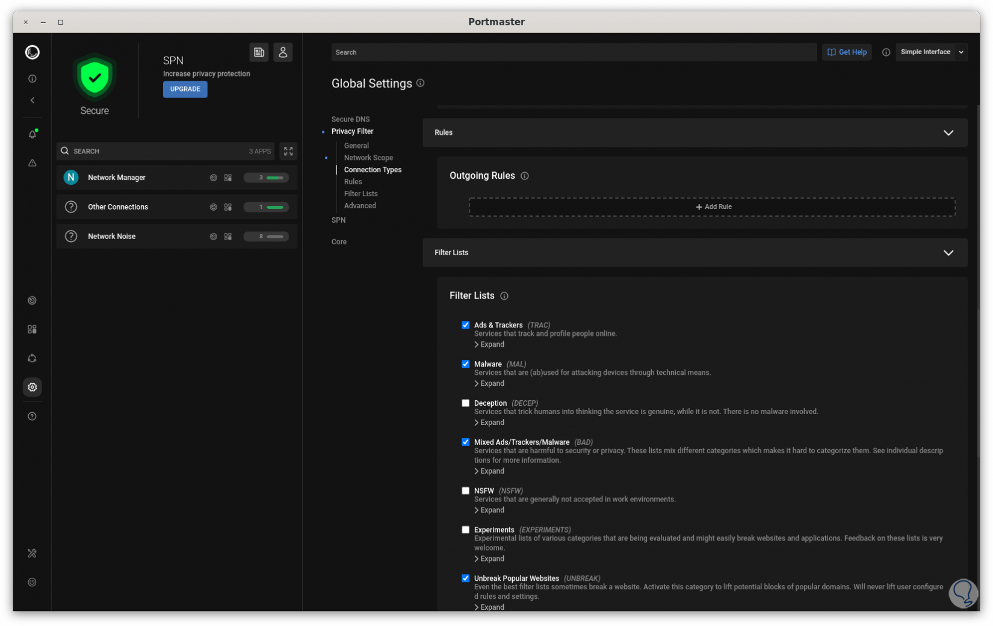
Task: Open the Simple Interface dropdown arrow
Action: (x=961, y=52)
